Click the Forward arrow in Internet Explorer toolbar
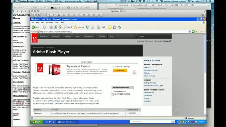 (44, 27)
